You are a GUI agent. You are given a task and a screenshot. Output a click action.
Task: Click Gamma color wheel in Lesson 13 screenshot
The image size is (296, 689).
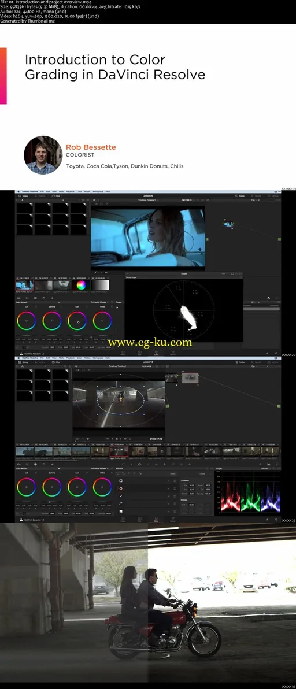pyautogui.click(x=52, y=487)
